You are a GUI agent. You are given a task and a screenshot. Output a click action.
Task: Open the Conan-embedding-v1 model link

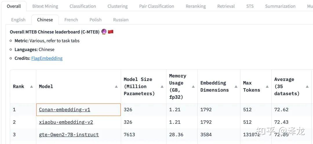point(65,110)
